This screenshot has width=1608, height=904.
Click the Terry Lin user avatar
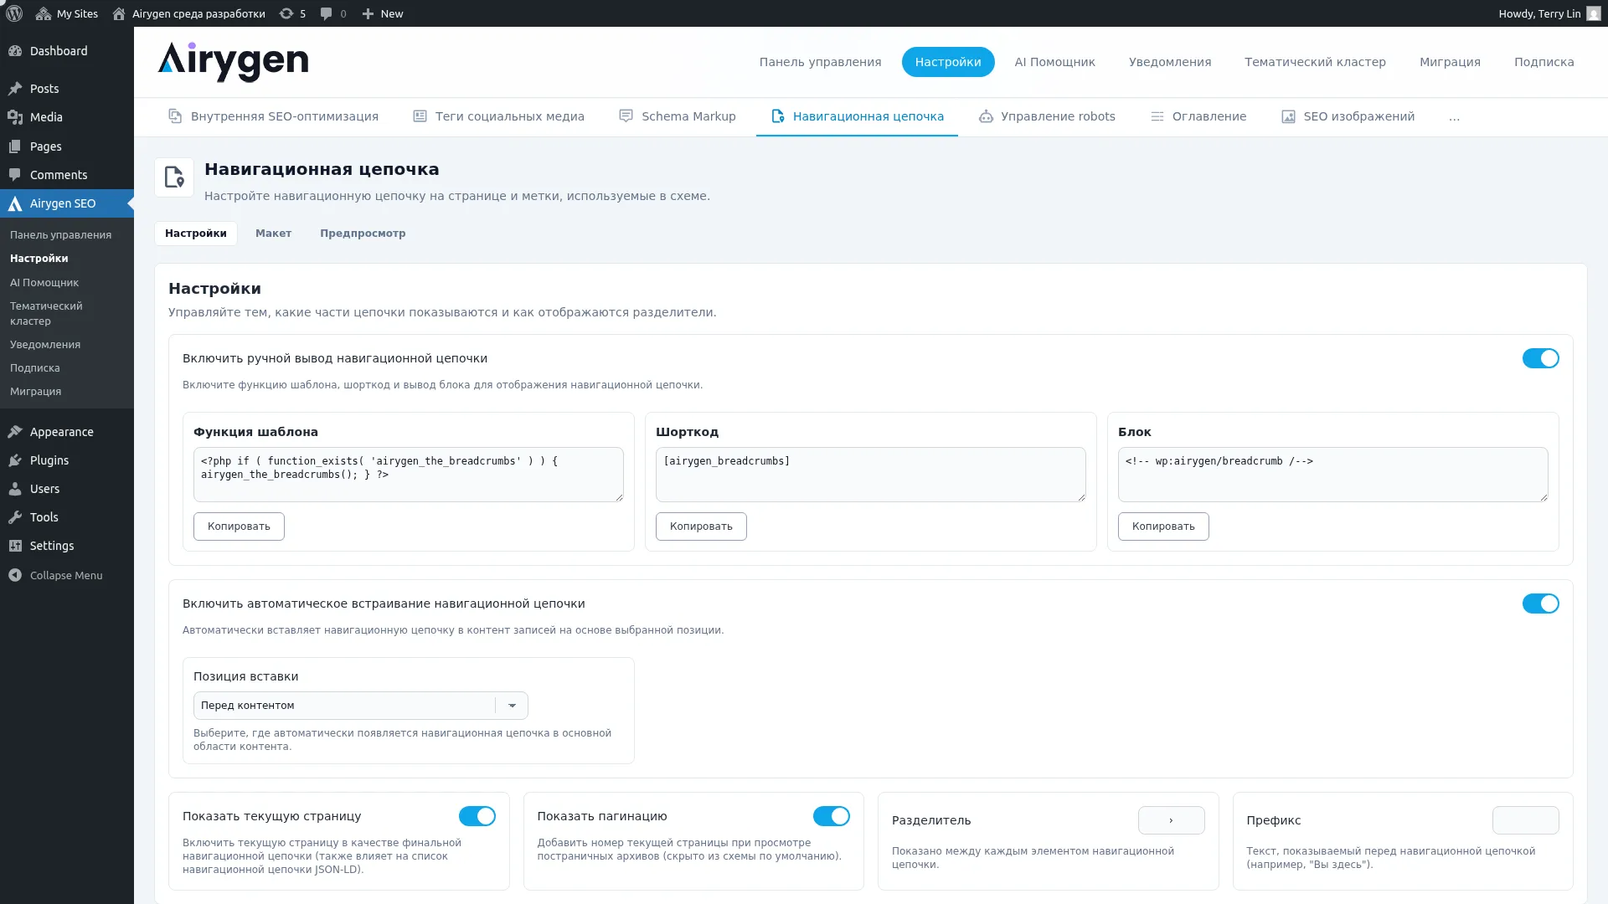1594,13
